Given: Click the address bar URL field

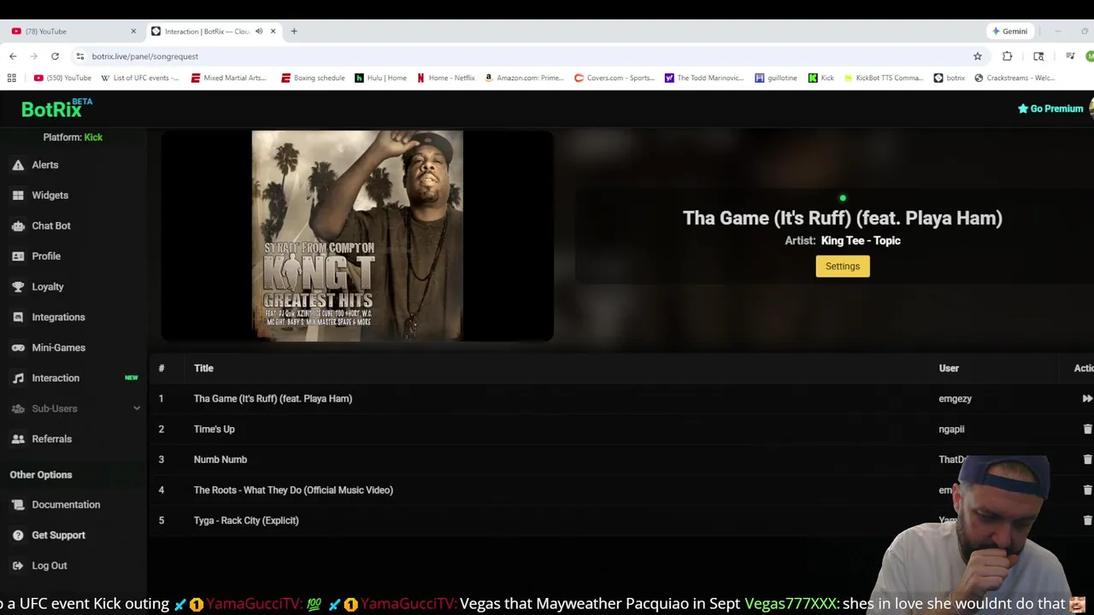Looking at the screenshot, I should [x=530, y=56].
